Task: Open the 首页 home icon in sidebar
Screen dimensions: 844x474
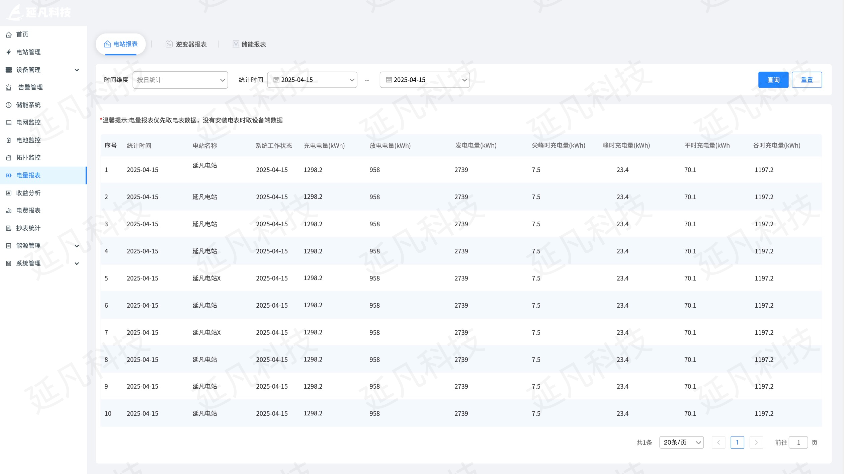Action: [x=9, y=34]
